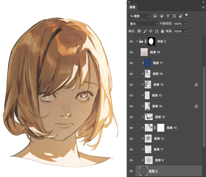The width and height of the screenshot is (206, 177).
Task: Click the link icon of 群組 2 mask
Action: click(x=146, y=41)
